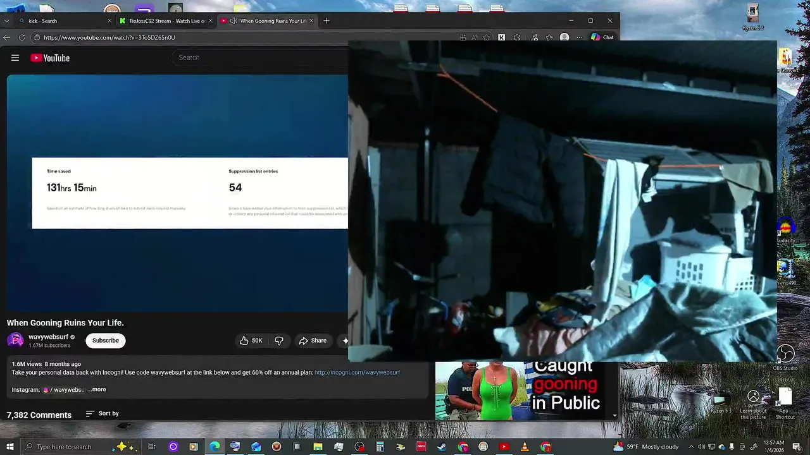Focus the YouTube Search field

(259, 58)
